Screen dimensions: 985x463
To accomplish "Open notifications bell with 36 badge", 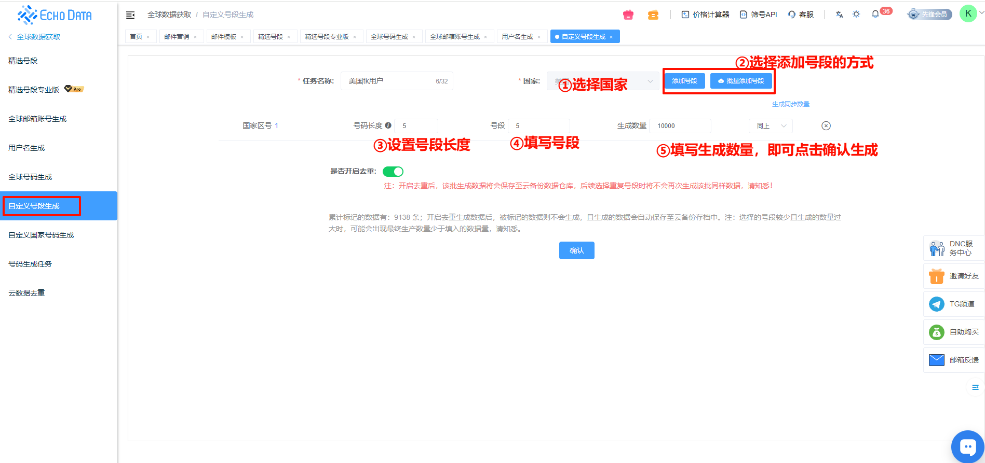I will (875, 14).
